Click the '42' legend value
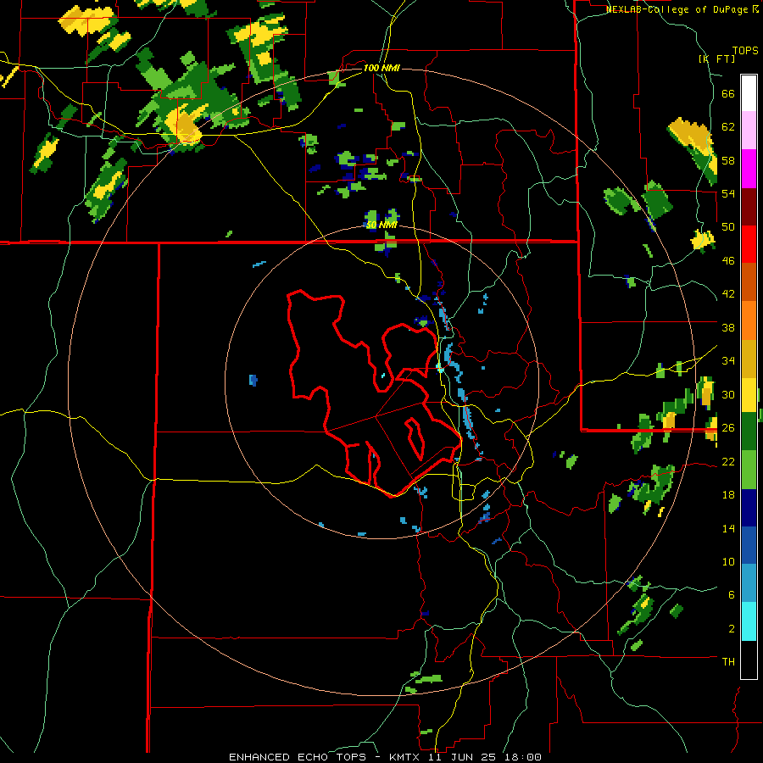This screenshot has width=763, height=763. point(728,294)
